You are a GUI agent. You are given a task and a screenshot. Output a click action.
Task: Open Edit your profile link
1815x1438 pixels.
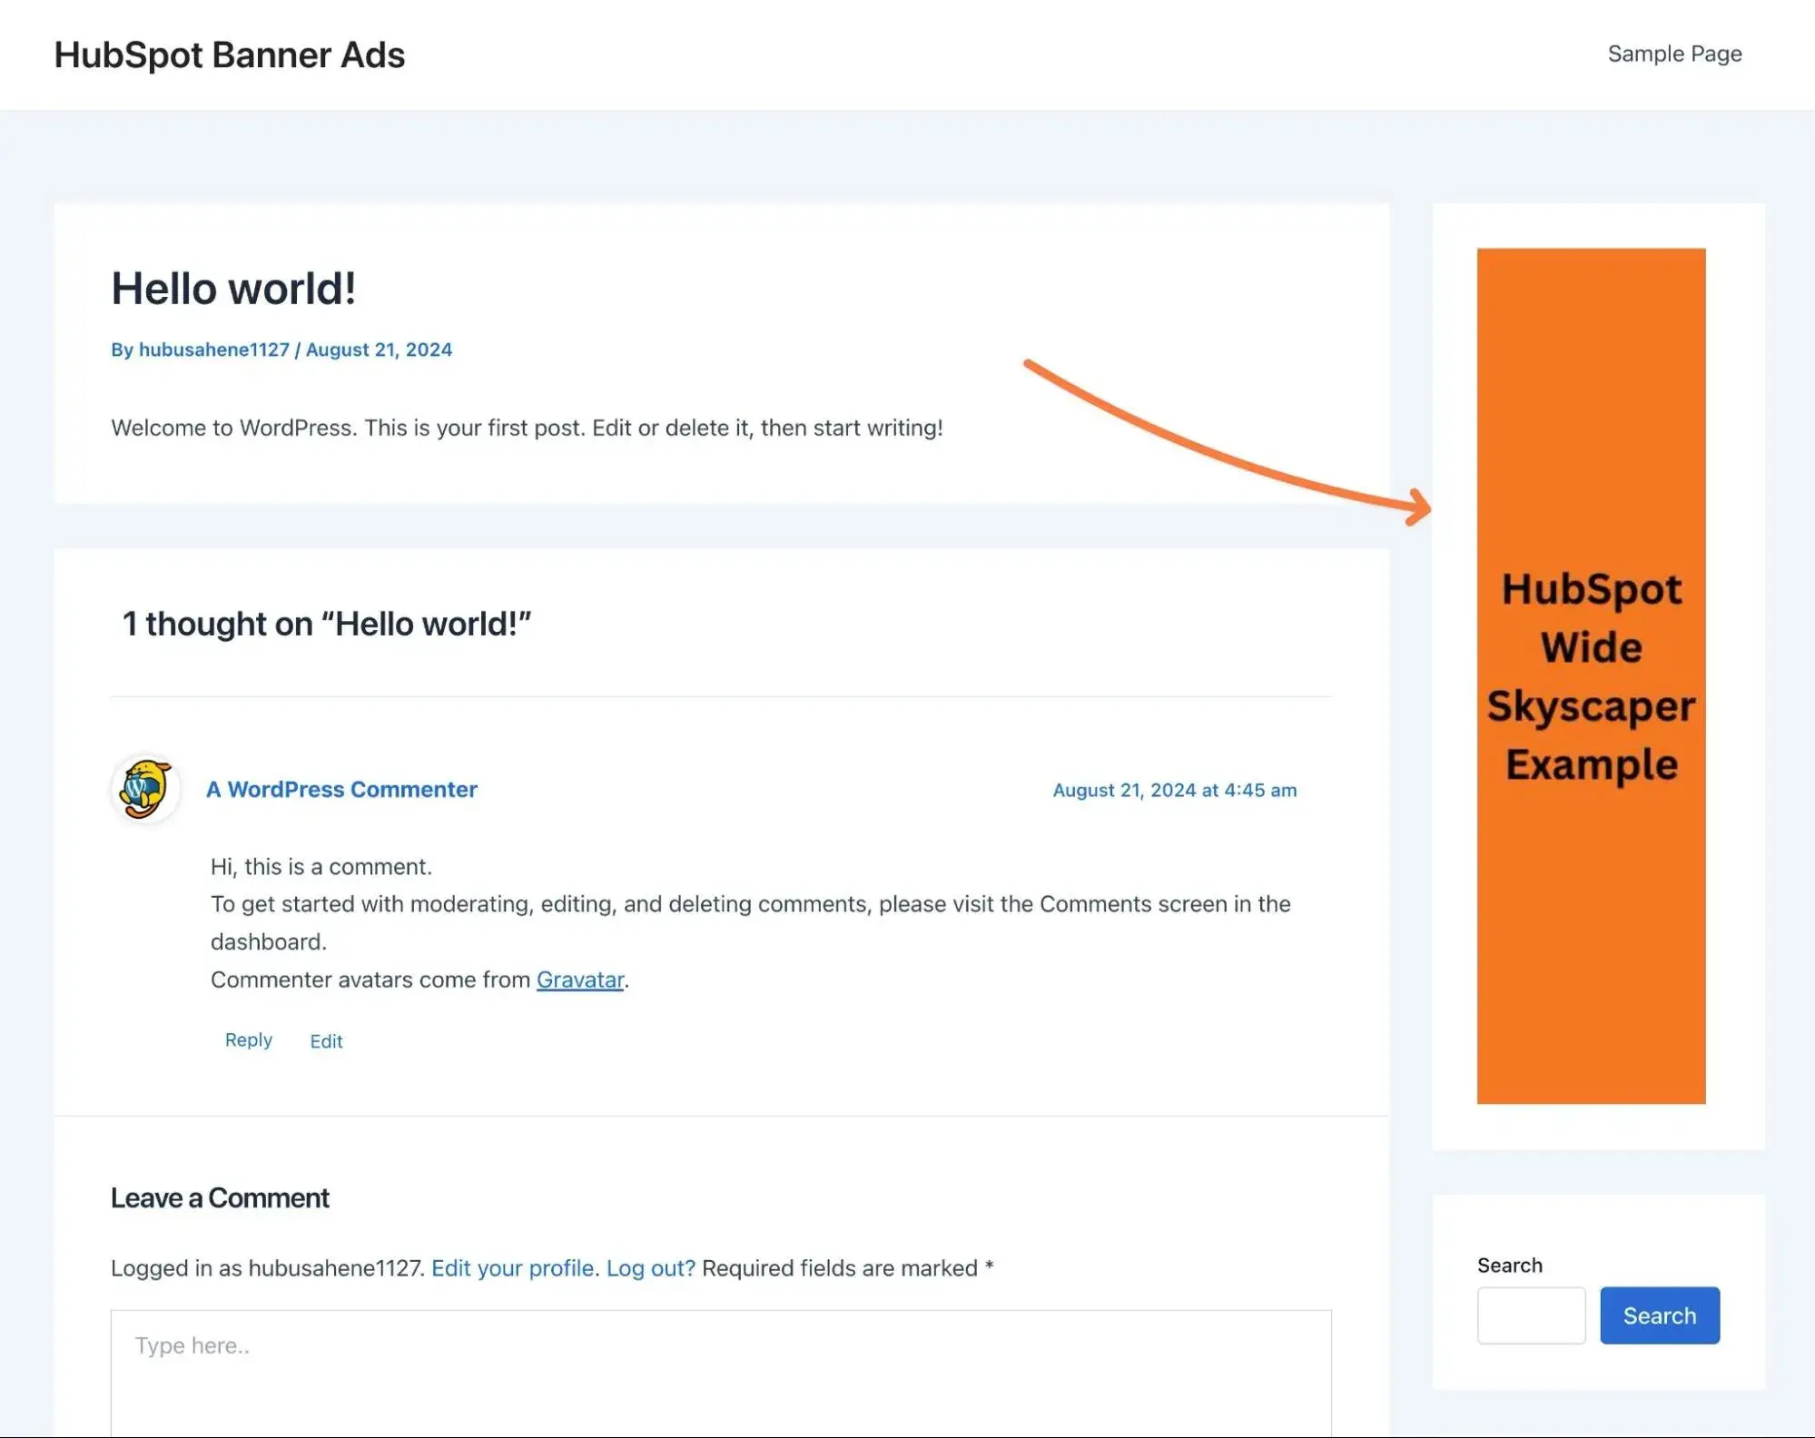tap(515, 1267)
